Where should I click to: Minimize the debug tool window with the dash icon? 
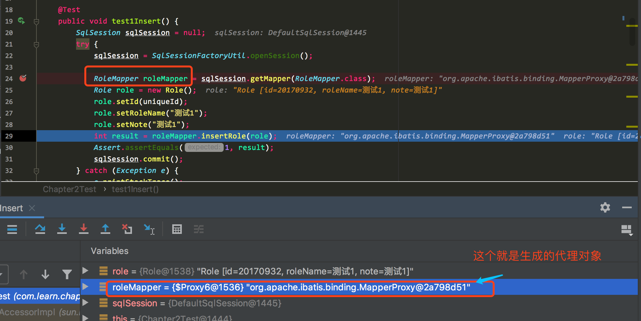coord(627,207)
